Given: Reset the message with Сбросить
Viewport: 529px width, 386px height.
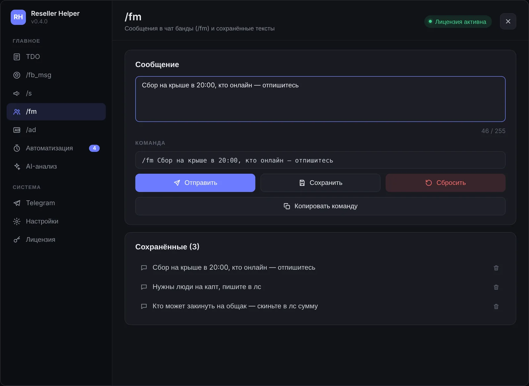Looking at the screenshot, I should [x=445, y=183].
